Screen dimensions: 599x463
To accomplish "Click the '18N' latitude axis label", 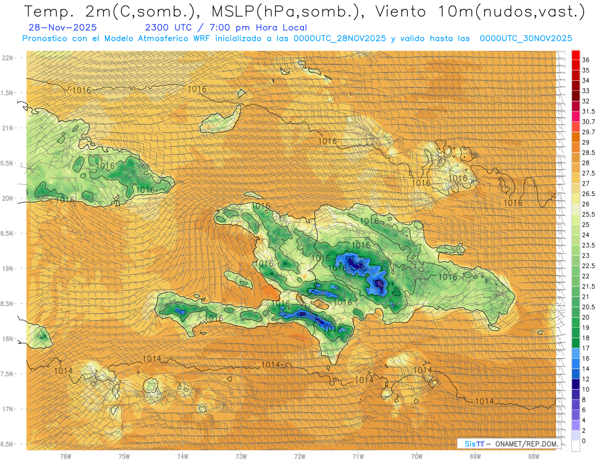I will (x=7, y=339).
